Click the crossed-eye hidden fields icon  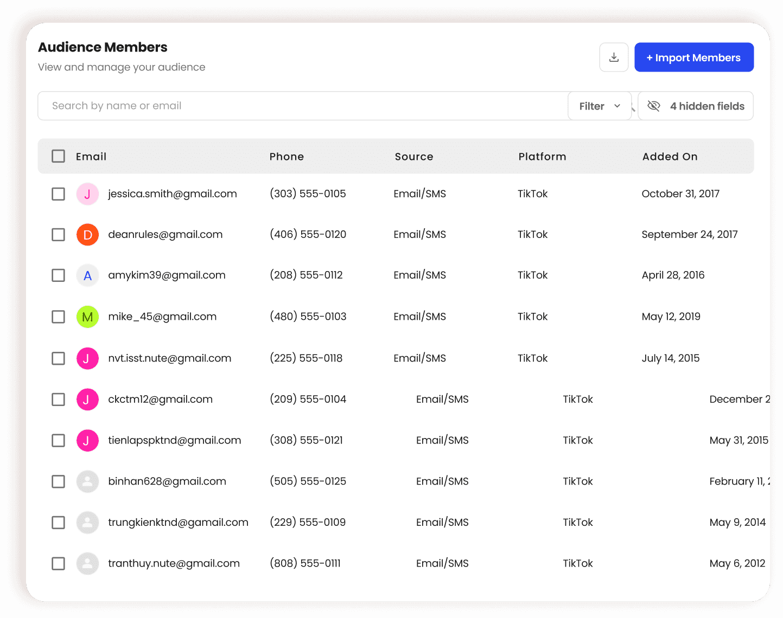[x=654, y=106]
